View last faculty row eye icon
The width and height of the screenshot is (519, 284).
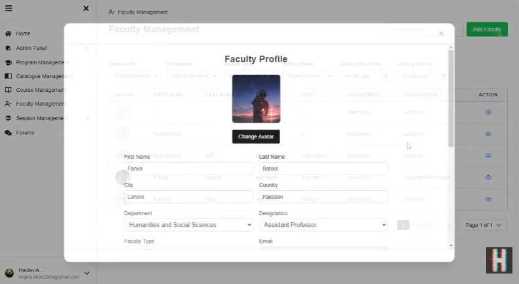pyautogui.click(x=488, y=199)
